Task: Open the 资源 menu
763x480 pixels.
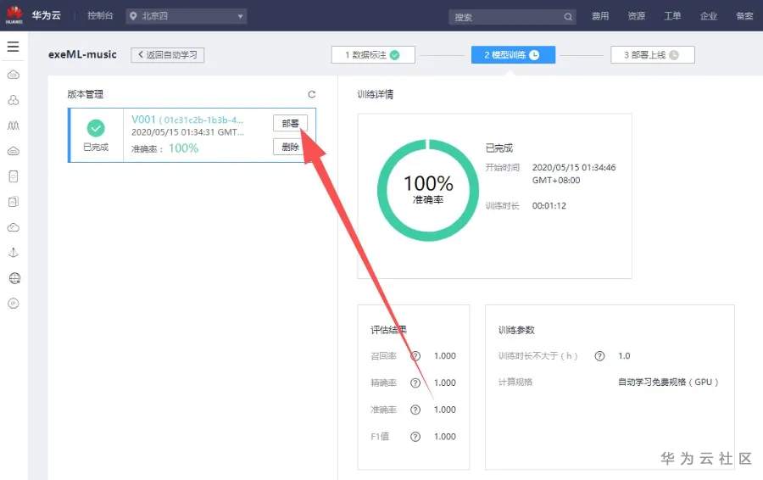Action: pos(637,16)
